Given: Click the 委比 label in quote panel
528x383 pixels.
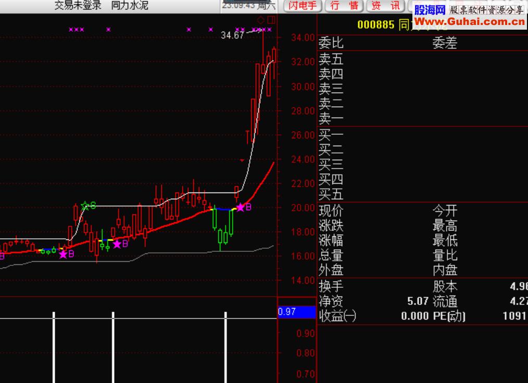Looking at the screenshot, I should pos(331,43).
